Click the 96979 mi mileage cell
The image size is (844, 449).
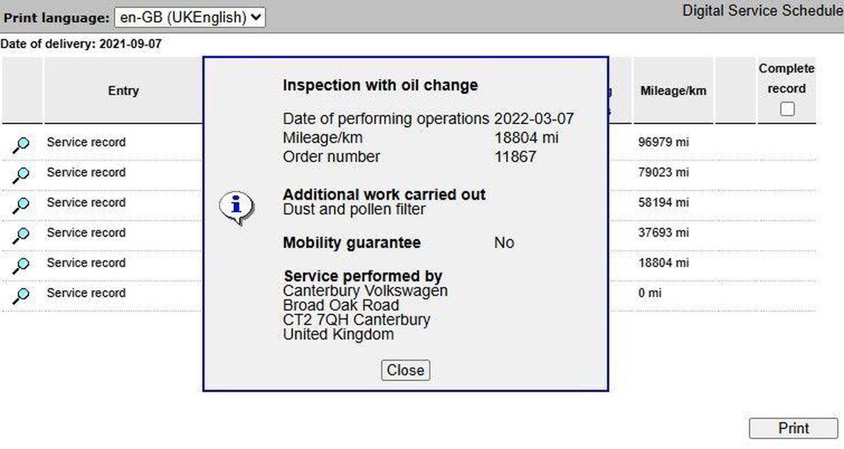click(x=663, y=142)
